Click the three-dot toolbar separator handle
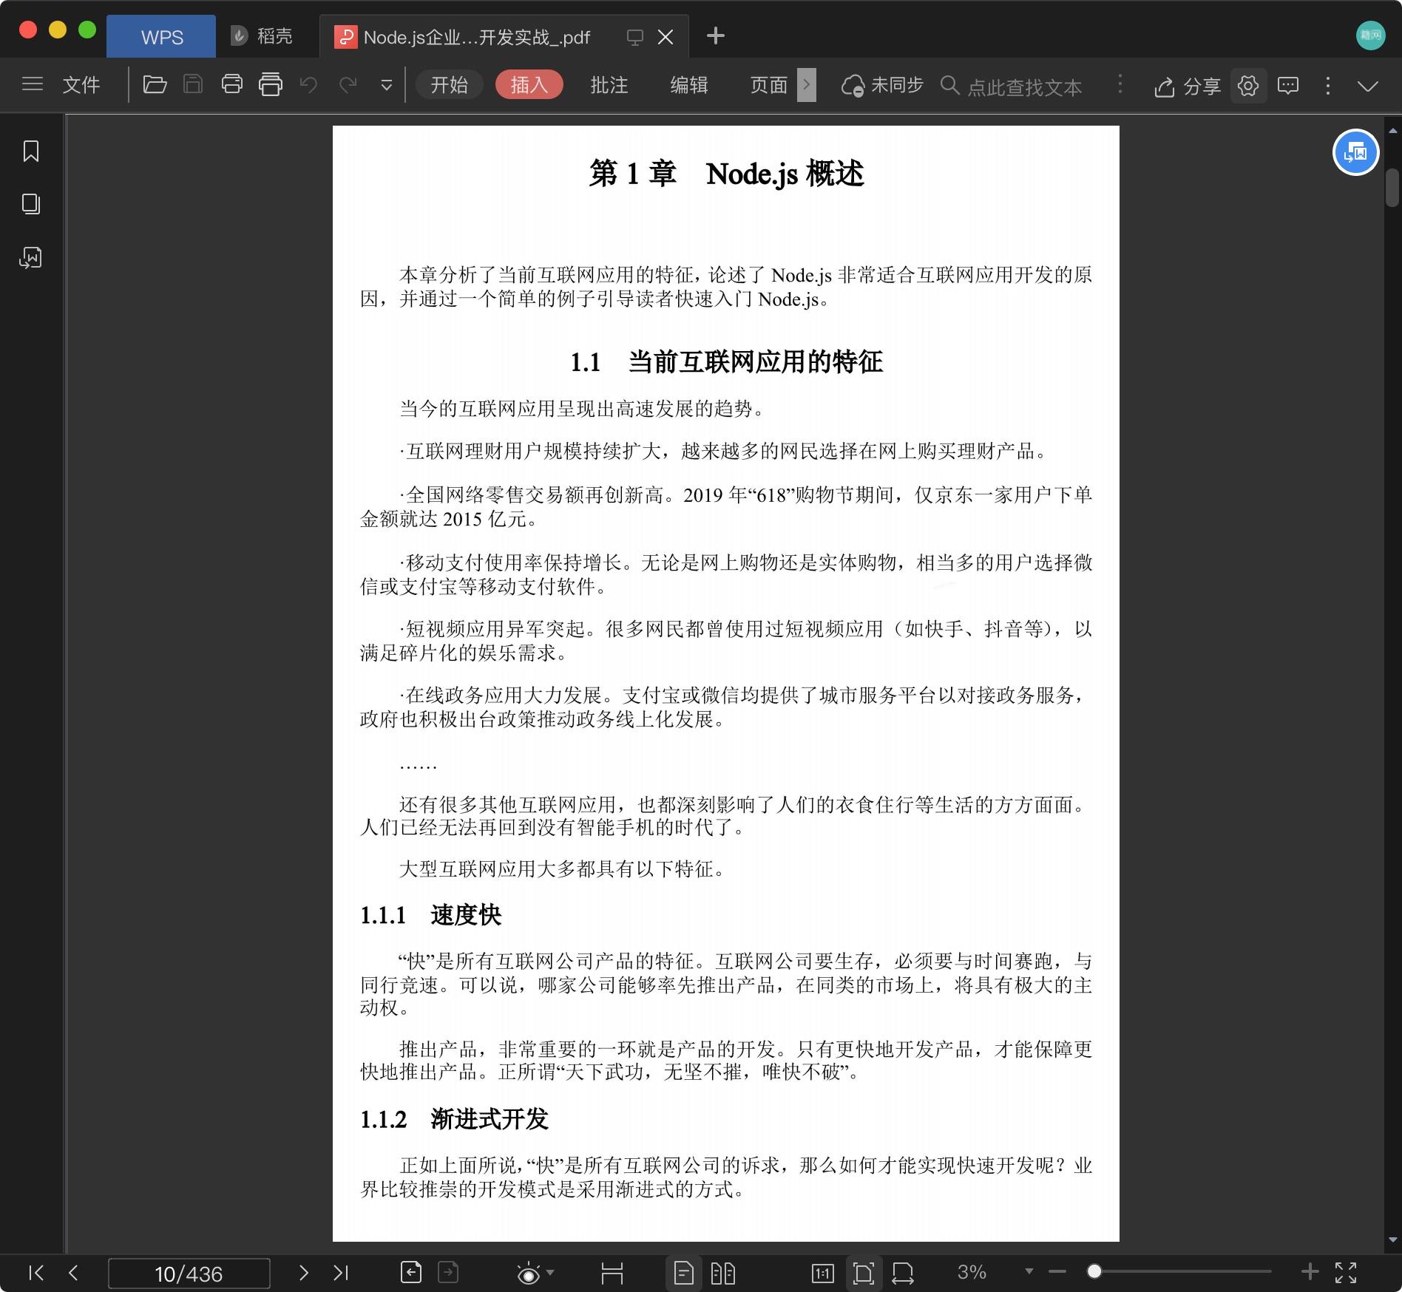Viewport: 1402px width, 1292px height. [1120, 84]
